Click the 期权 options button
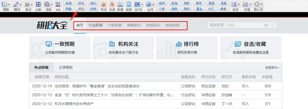This screenshot has height=109, width=308. point(187,3)
